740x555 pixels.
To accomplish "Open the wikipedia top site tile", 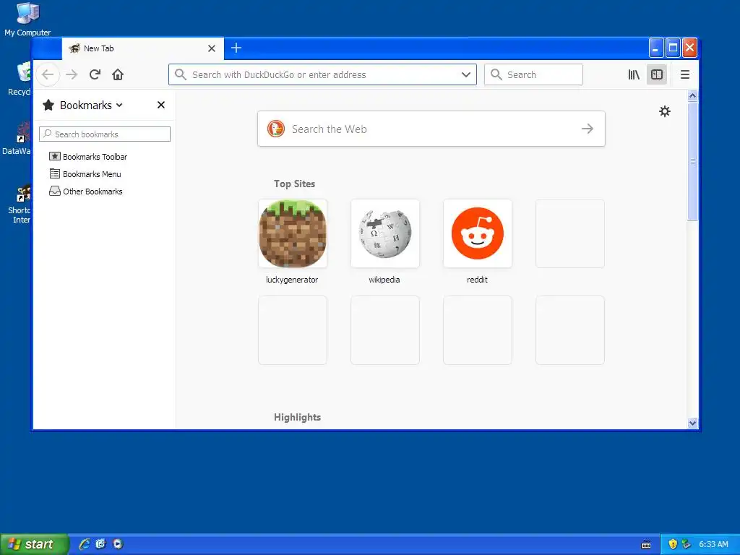I will 385,233.
